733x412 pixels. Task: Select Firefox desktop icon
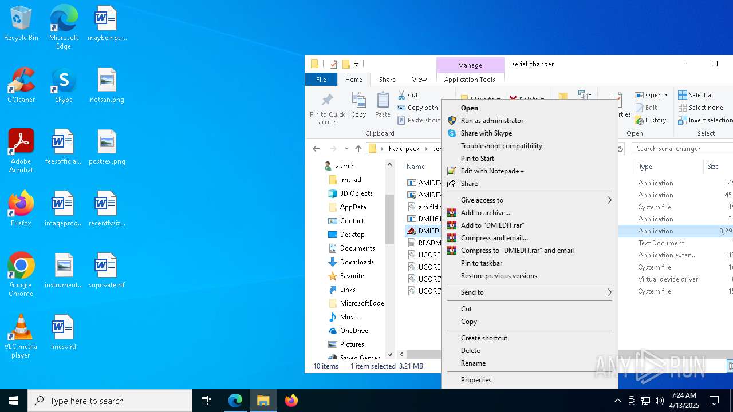(21, 209)
